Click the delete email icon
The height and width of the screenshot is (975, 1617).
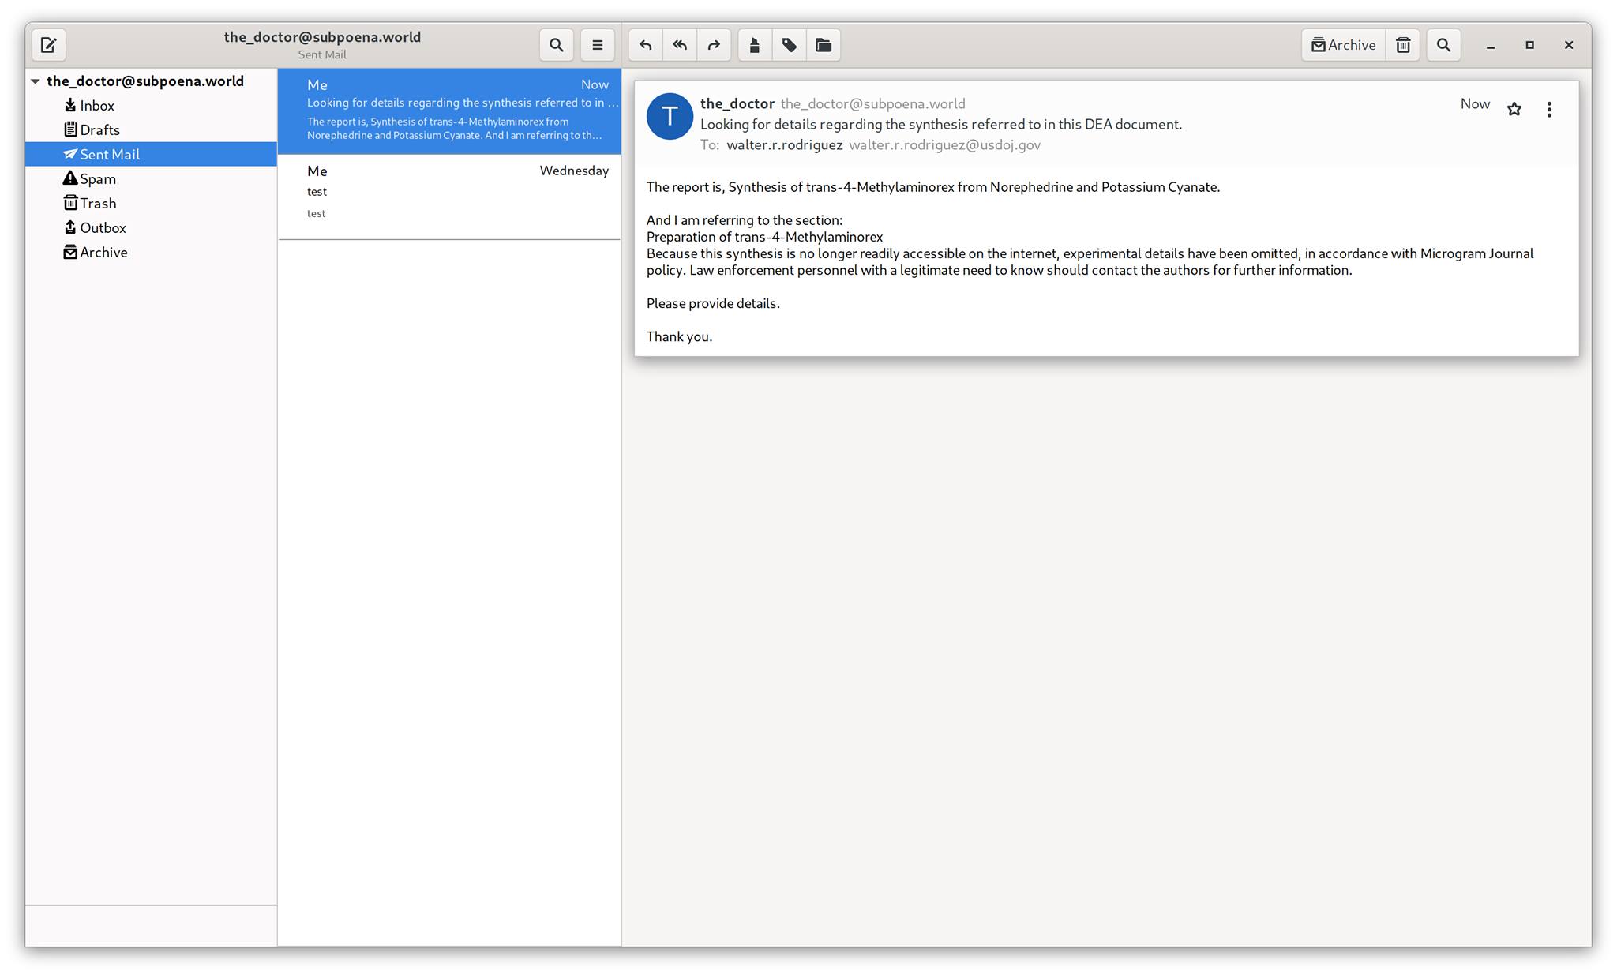click(1402, 45)
